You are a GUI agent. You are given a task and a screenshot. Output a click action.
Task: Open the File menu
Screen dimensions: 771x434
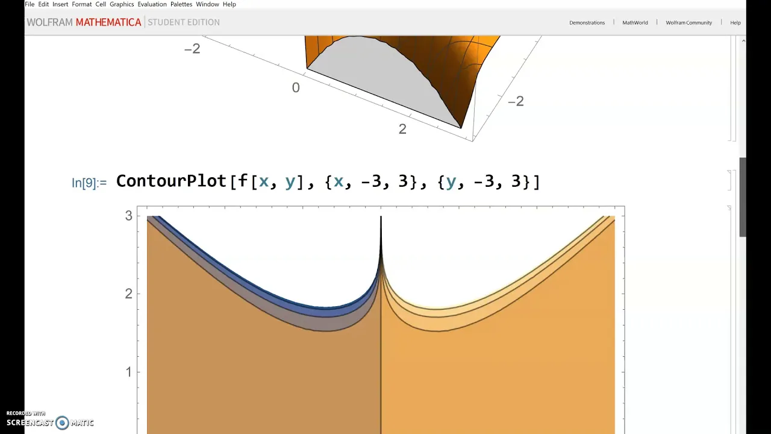[x=30, y=4]
